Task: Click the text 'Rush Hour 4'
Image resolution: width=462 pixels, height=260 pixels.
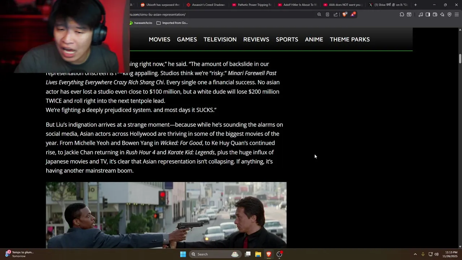Action: pos(140,152)
